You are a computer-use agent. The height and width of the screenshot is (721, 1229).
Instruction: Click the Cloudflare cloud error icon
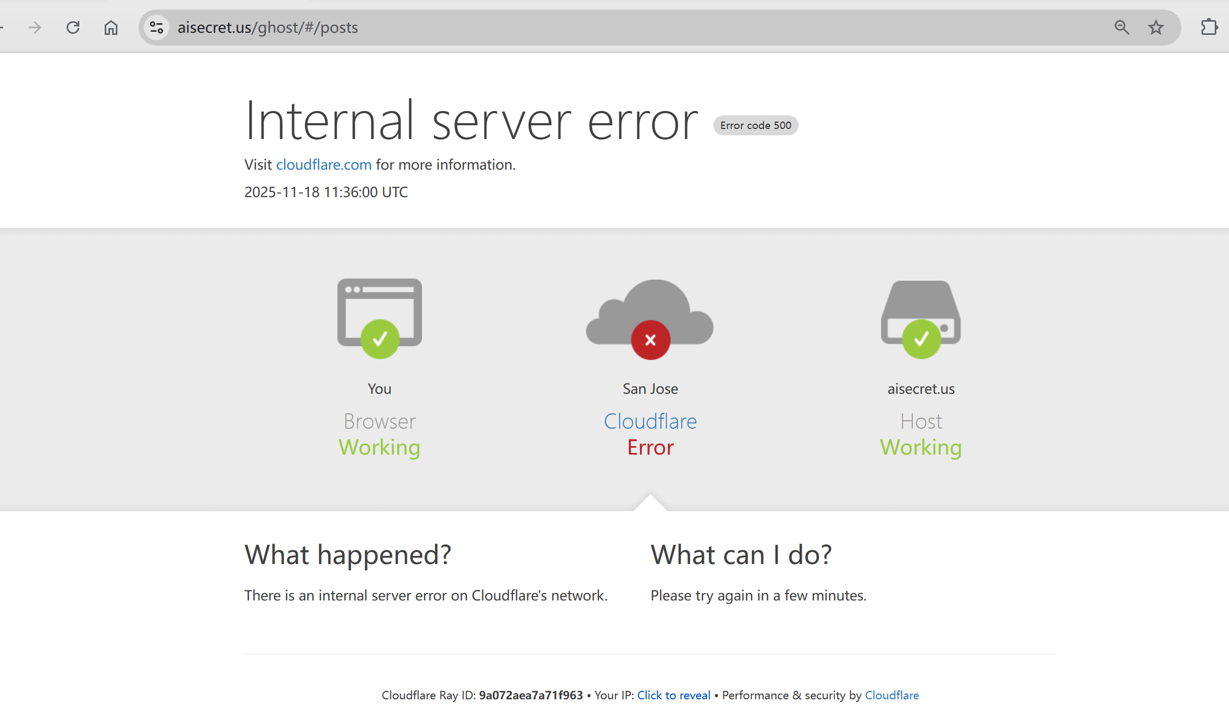tap(650, 318)
